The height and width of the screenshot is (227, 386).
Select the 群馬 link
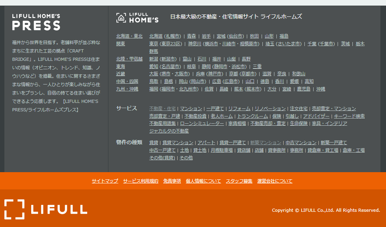[154, 52]
